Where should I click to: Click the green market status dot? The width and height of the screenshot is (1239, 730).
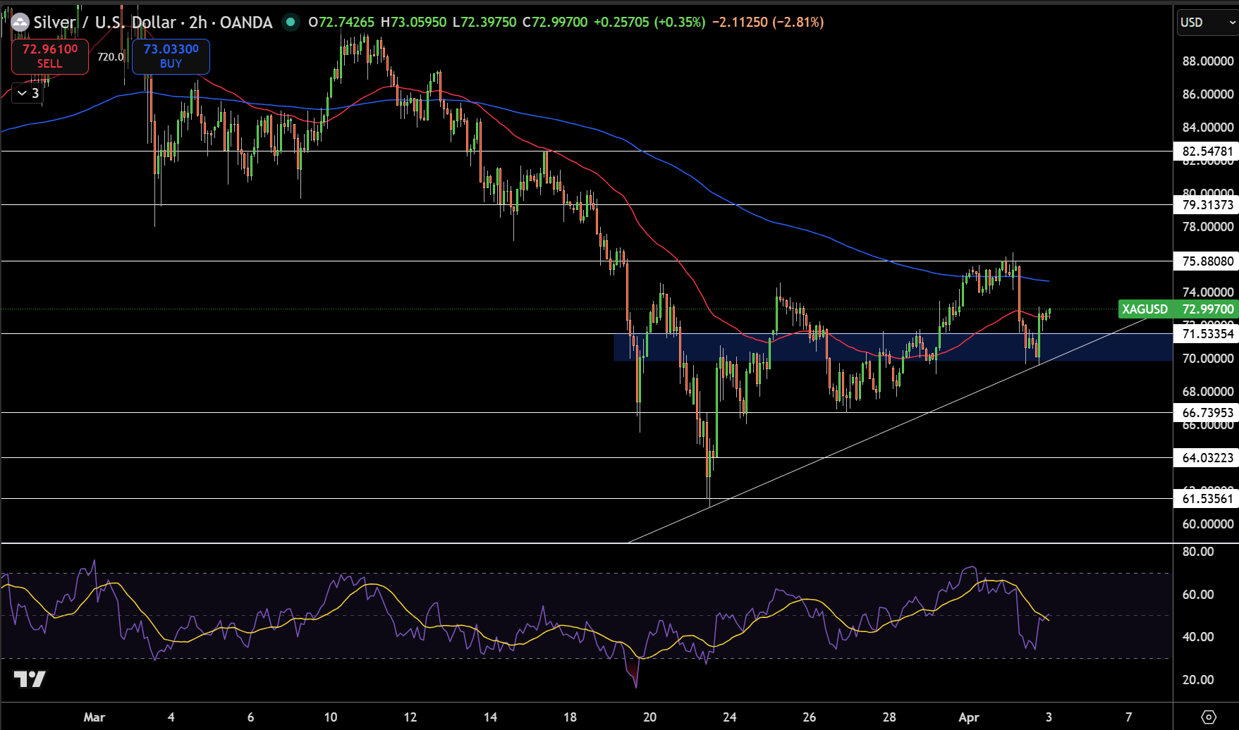[x=290, y=22]
